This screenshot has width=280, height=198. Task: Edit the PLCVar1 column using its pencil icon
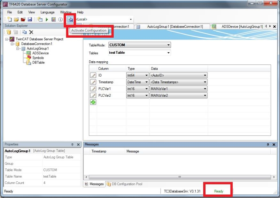click(x=93, y=89)
